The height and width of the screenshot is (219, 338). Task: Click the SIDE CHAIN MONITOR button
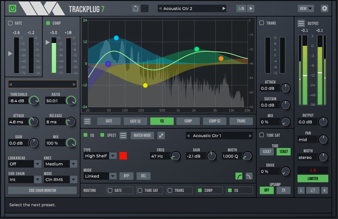42,190
